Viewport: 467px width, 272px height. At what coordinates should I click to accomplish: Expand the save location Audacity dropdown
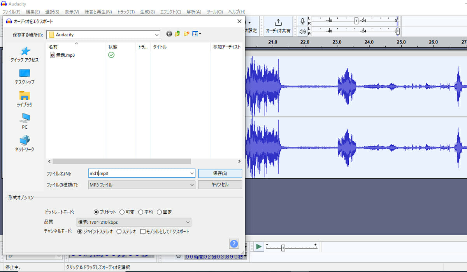(x=156, y=35)
